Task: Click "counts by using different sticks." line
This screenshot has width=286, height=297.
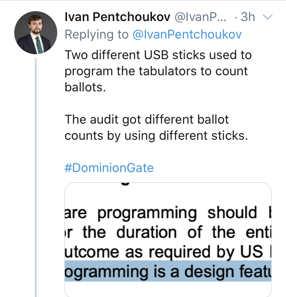Action: [156, 135]
